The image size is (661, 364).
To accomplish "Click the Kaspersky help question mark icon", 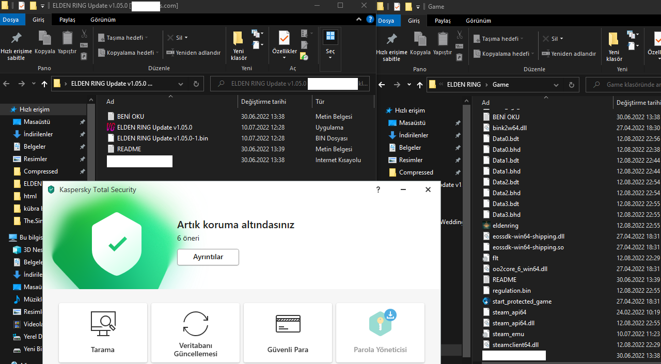I will point(378,189).
